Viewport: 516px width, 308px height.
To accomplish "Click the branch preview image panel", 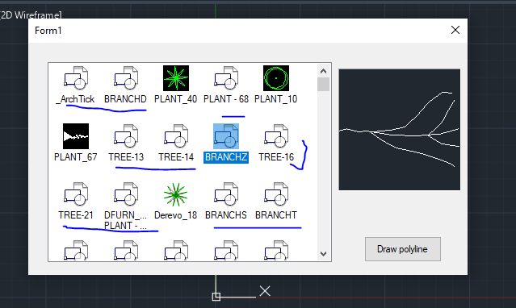I will coord(400,130).
